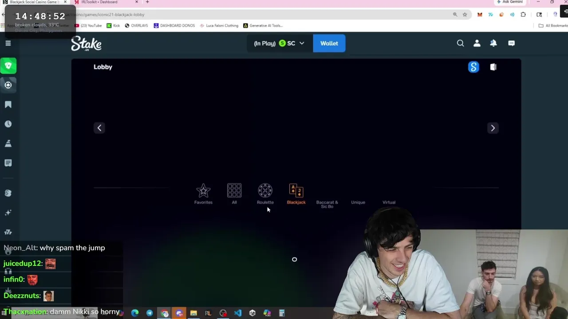Select the Blackjack category
Viewport: 568px width, 319px height.
tap(296, 194)
